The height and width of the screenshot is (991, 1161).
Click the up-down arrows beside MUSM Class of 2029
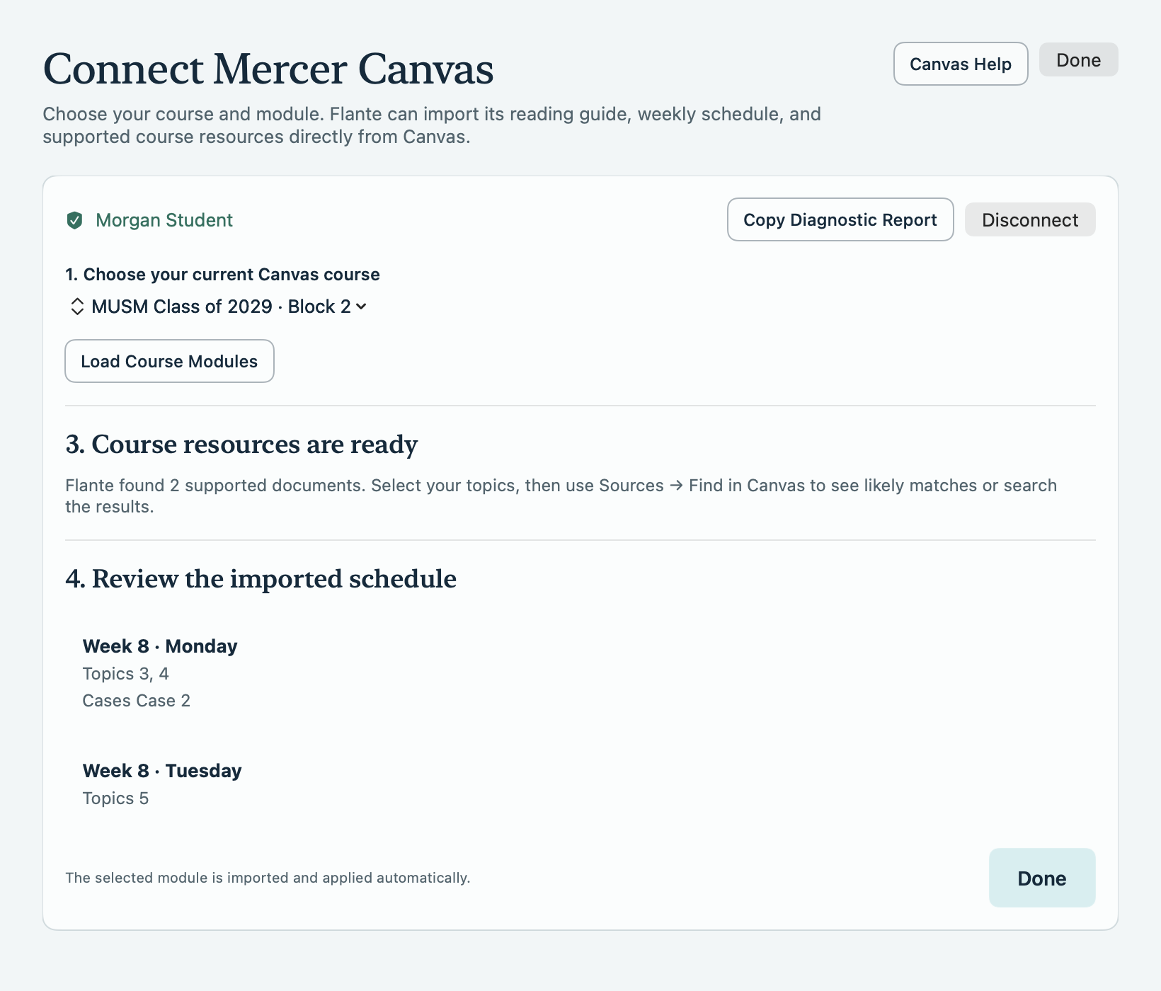click(77, 307)
